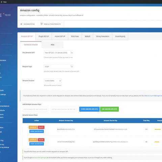
Task: Follow the AWS Account Management link
Action: tap(153, 96)
